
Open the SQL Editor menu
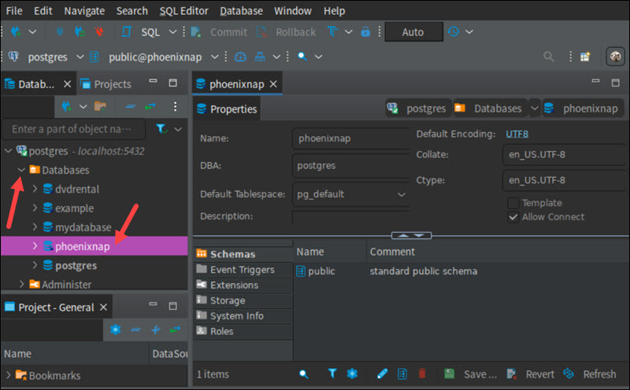tap(183, 11)
